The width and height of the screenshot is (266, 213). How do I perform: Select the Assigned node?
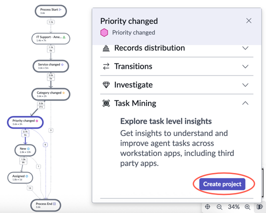pos(20,177)
